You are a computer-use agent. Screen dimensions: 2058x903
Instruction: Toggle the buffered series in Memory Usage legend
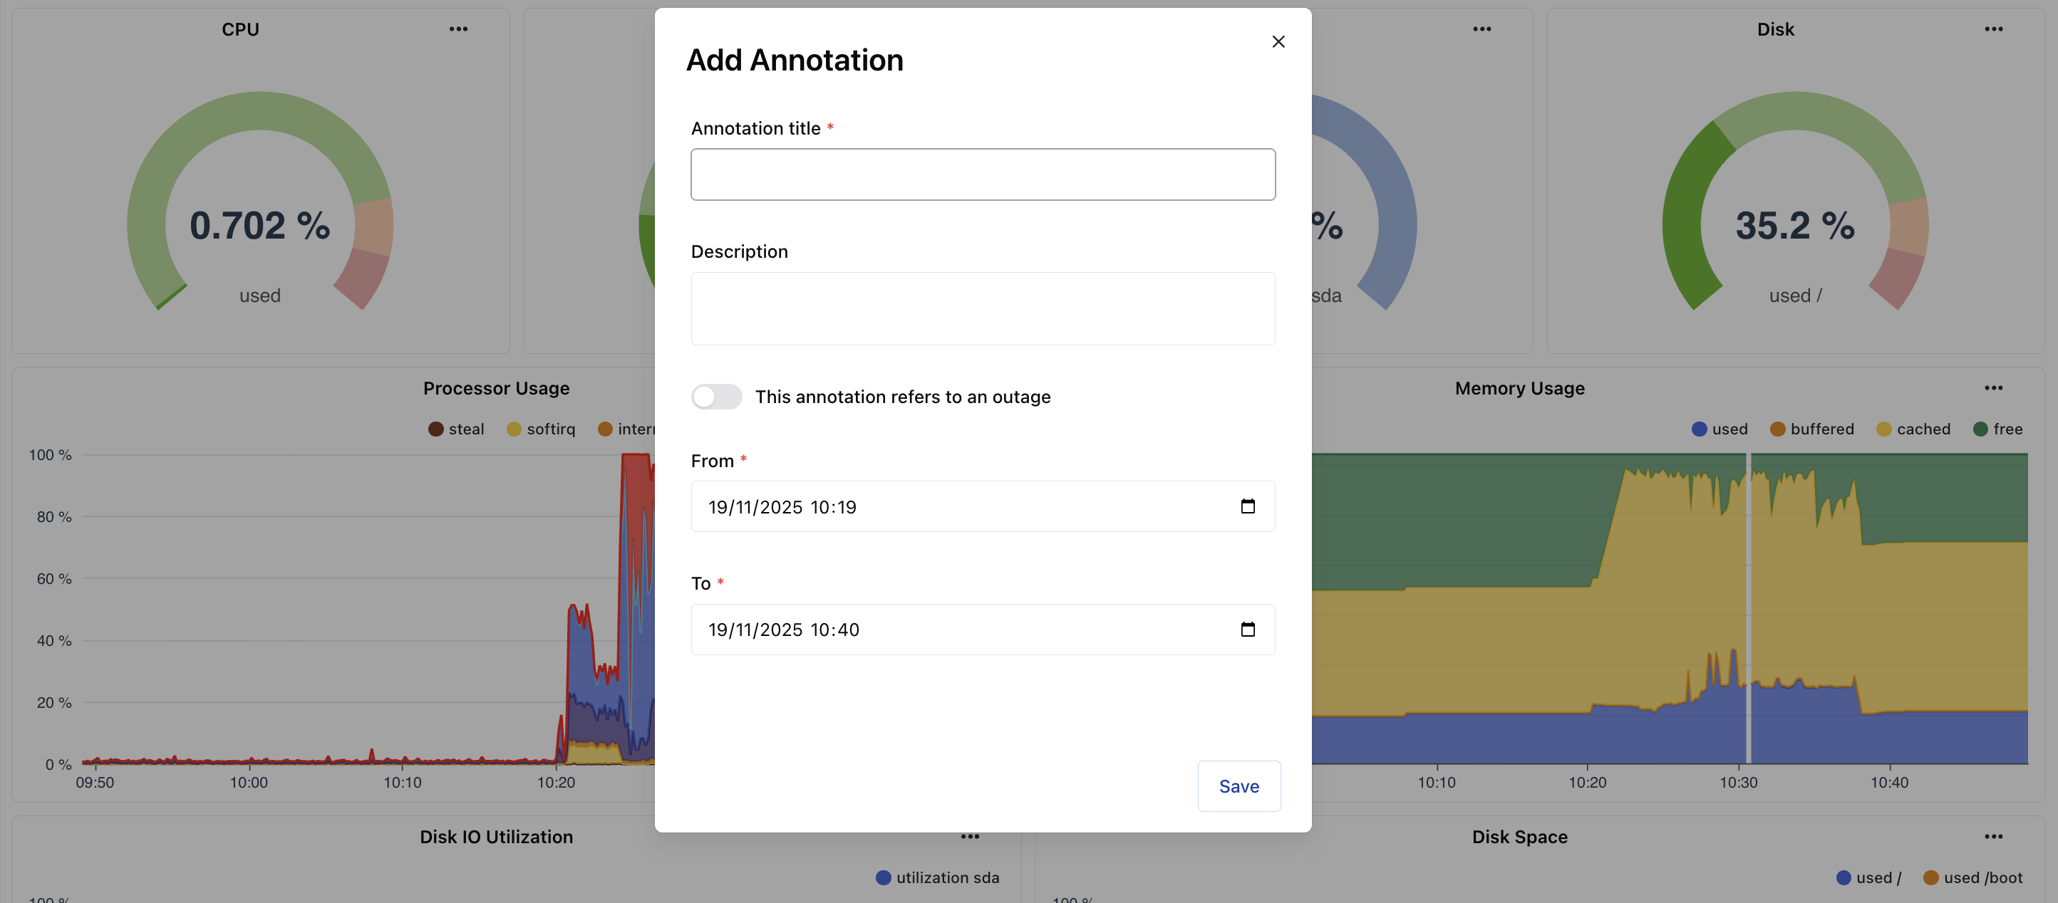point(1814,429)
